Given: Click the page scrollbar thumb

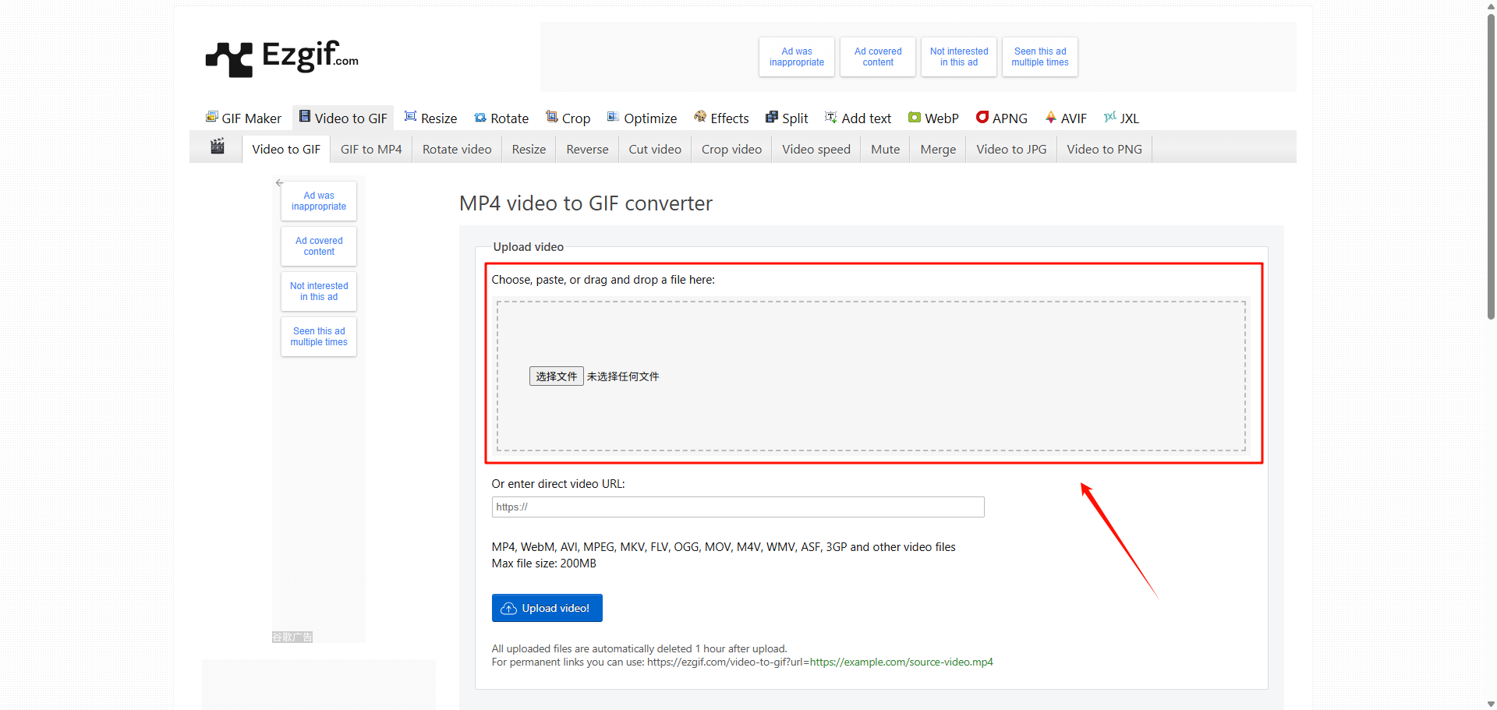Looking at the screenshot, I should coord(1491,165).
